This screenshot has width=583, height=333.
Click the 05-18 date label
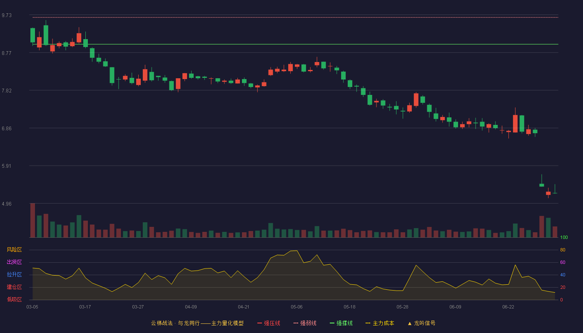click(349, 307)
